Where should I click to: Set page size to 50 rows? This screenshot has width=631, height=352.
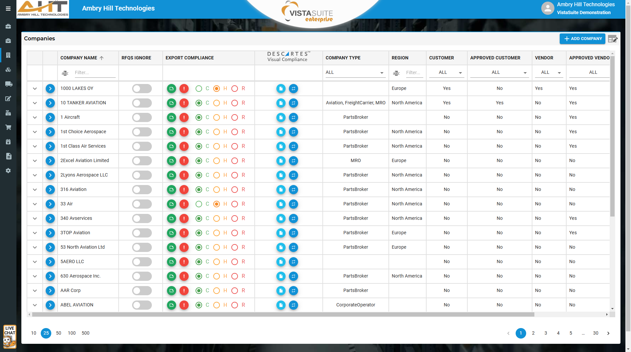pyautogui.click(x=58, y=333)
